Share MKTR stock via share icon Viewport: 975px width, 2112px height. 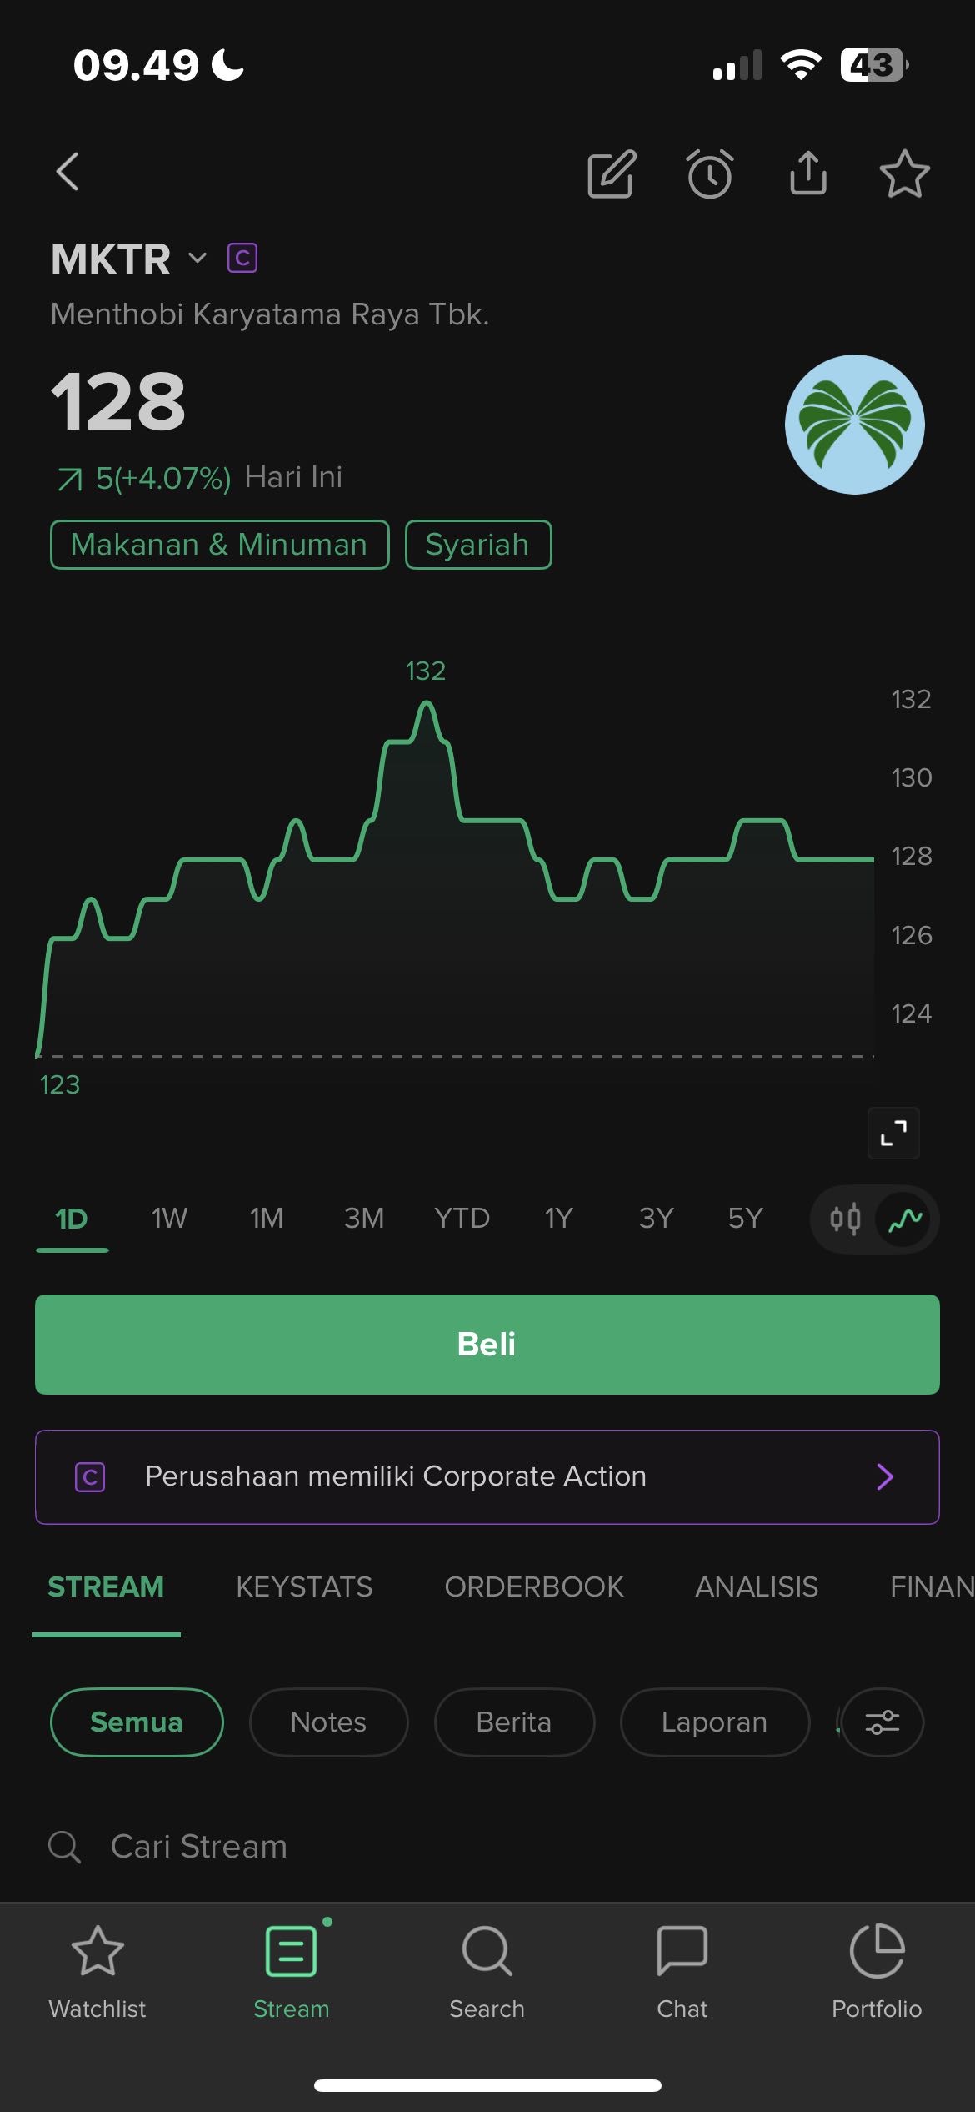(x=808, y=173)
